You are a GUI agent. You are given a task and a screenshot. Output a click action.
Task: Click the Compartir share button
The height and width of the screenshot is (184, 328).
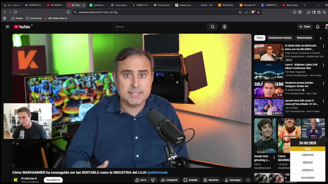(169, 180)
